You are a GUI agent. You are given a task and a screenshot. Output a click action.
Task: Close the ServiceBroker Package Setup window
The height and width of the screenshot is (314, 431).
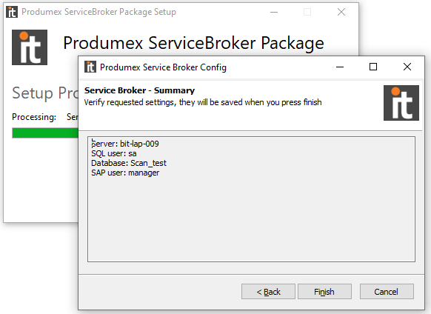point(341,12)
